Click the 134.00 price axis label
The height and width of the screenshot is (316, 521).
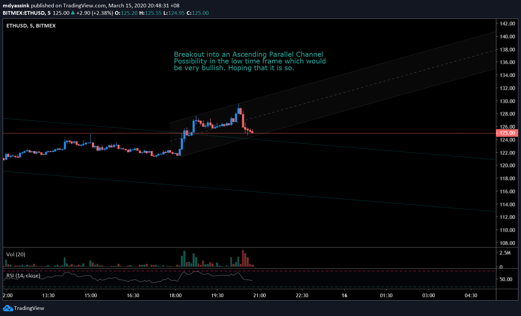(507, 75)
